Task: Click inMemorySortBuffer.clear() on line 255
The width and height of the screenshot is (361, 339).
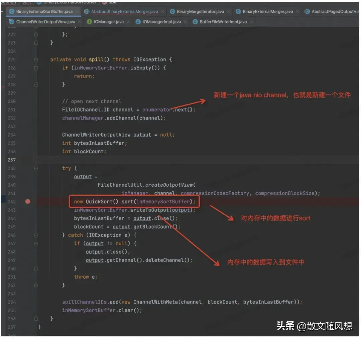Action: (x=101, y=310)
